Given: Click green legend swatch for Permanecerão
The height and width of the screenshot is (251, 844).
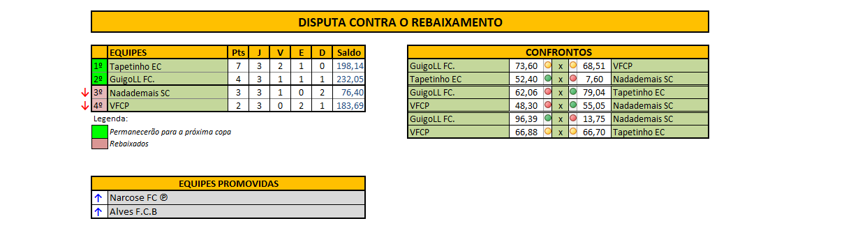Looking at the screenshot, I should (100, 131).
